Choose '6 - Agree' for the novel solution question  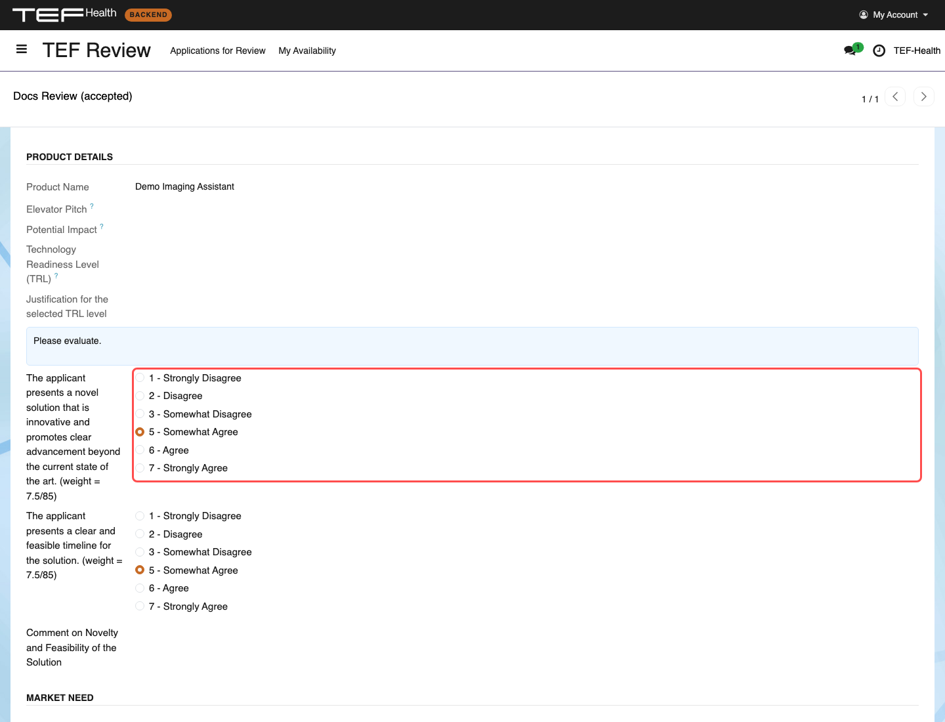click(x=140, y=450)
